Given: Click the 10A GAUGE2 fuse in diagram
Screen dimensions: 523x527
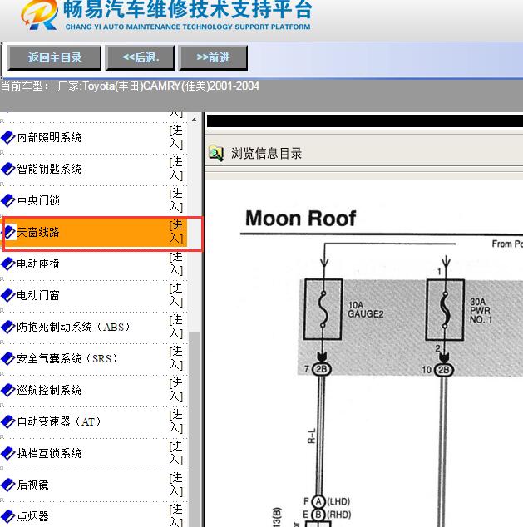Looking at the screenshot, I should pos(323,309).
